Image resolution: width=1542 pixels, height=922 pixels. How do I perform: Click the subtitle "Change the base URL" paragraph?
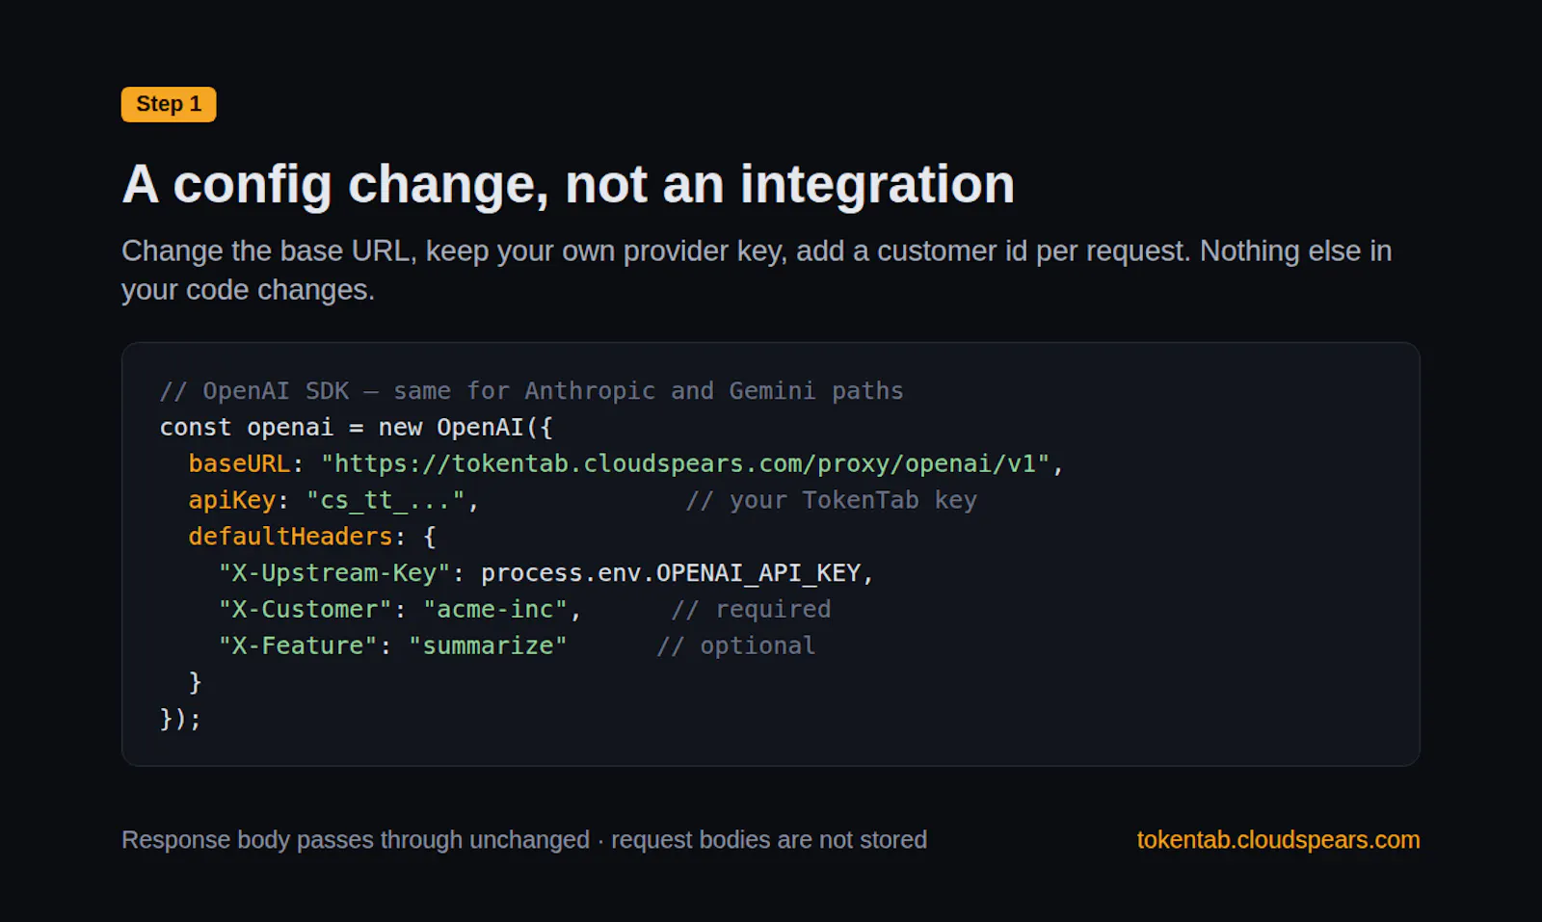757,270
